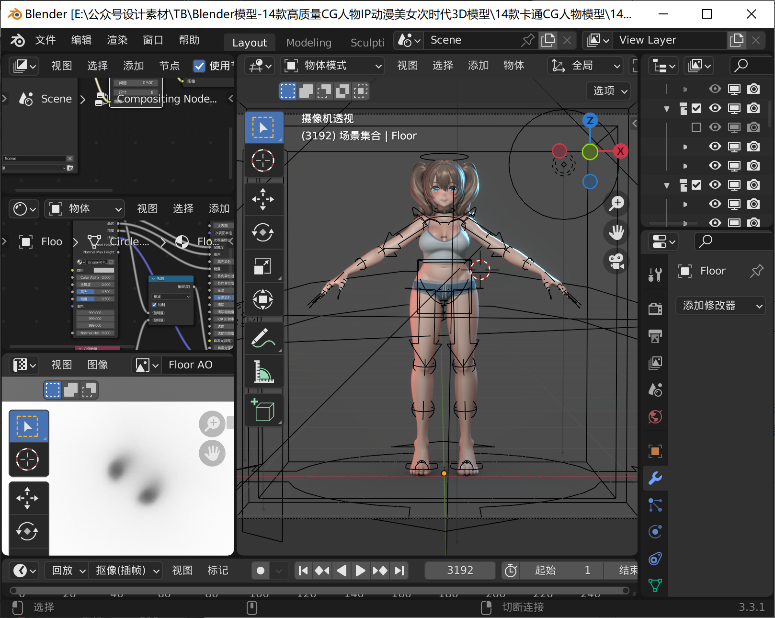Open the '帮助' help menu
The image size is (775, 618).
(x=189, y=40)
